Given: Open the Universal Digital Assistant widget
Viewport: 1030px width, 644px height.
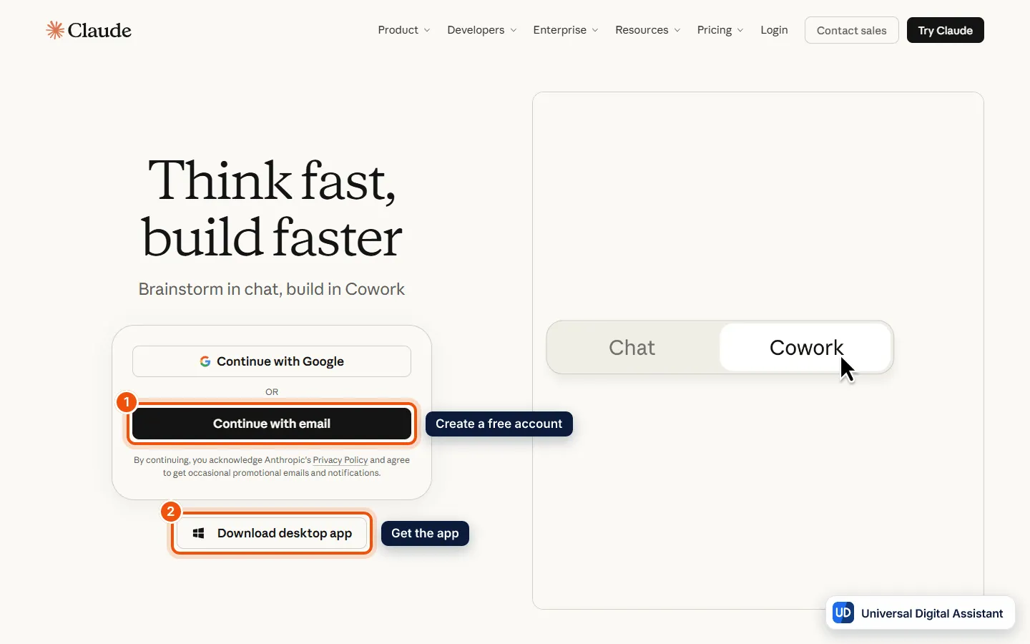Looking at the screenshot, I should click(920, 613).
